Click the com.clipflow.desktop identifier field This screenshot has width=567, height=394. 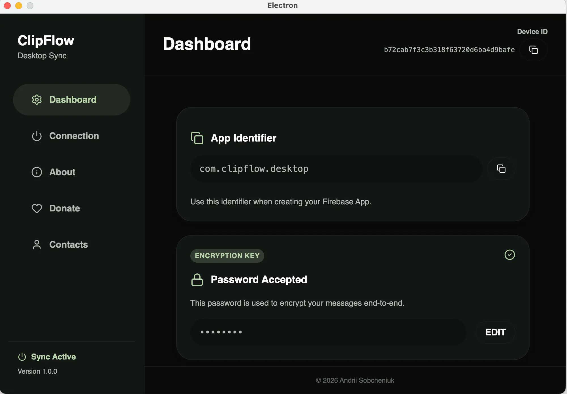tap(336, 169)
